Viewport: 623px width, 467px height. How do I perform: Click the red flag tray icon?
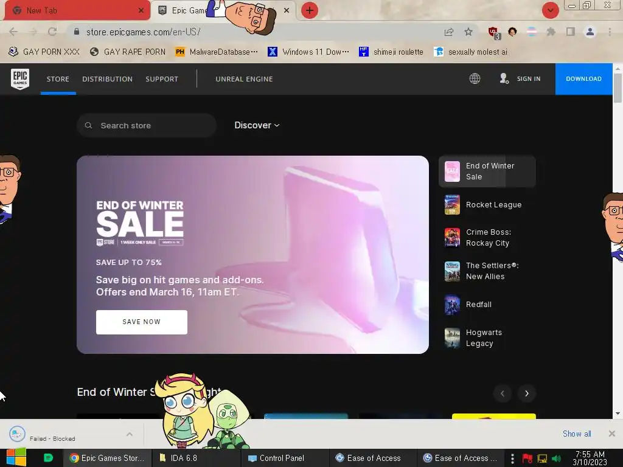pyautogui.click(x=527, y=458)
